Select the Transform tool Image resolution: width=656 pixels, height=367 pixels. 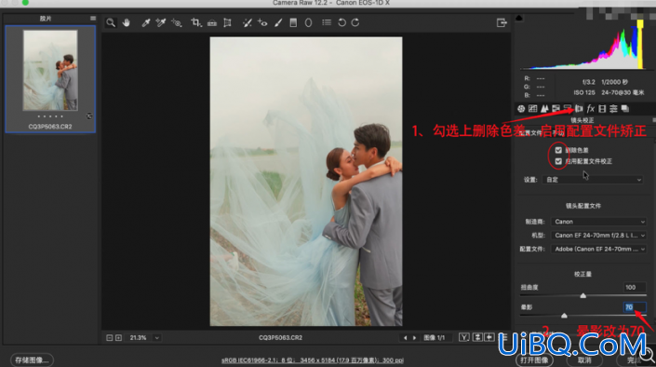[228, 22]
